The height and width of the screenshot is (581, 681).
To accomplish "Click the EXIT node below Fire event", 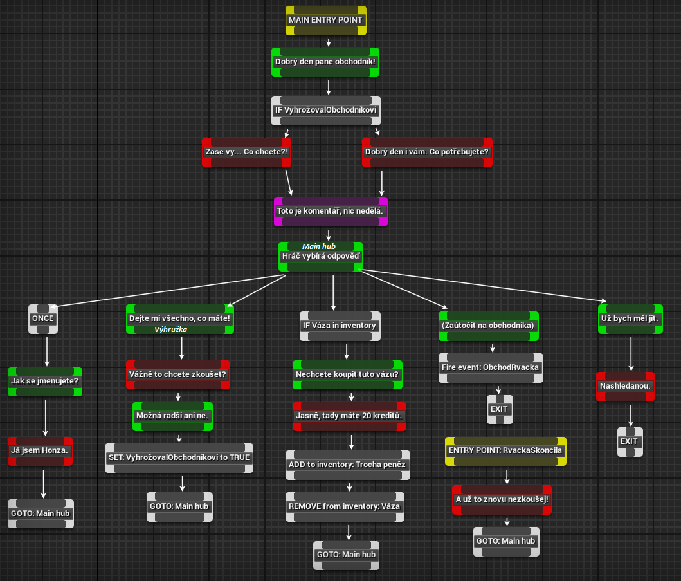I will pos(500,409).
